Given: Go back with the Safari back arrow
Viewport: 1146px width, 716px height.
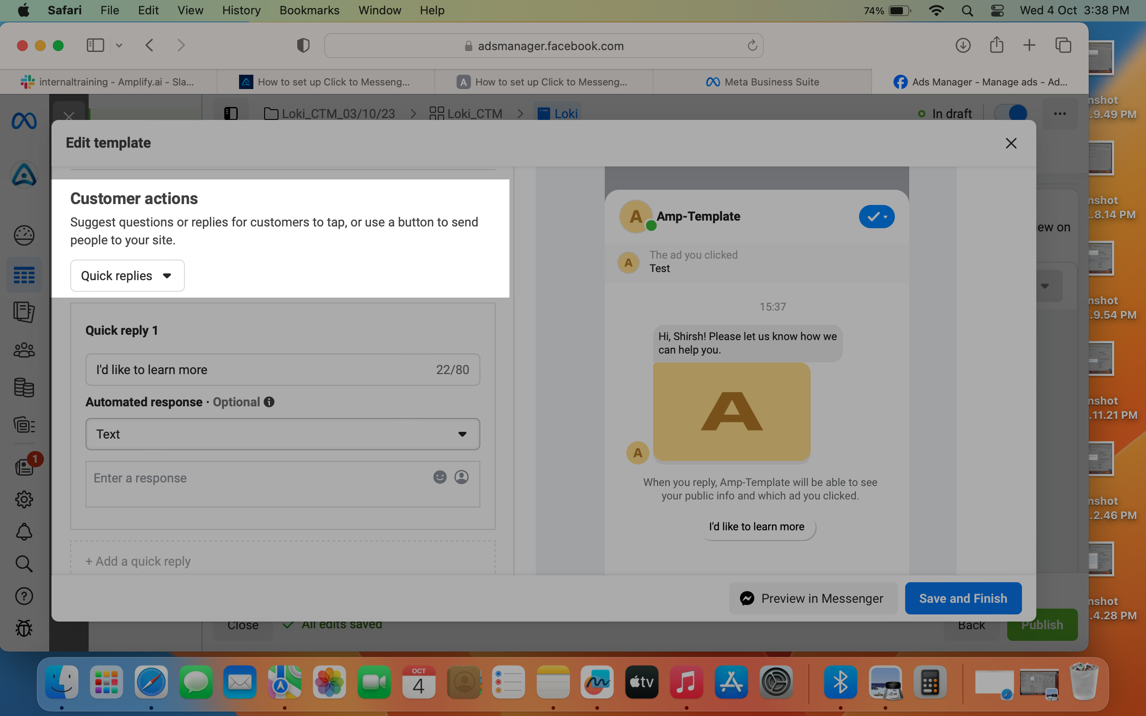Looking at the screenshot, I should coord(150,46).
